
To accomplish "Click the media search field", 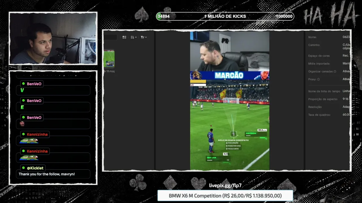I will tap(110, 37).
